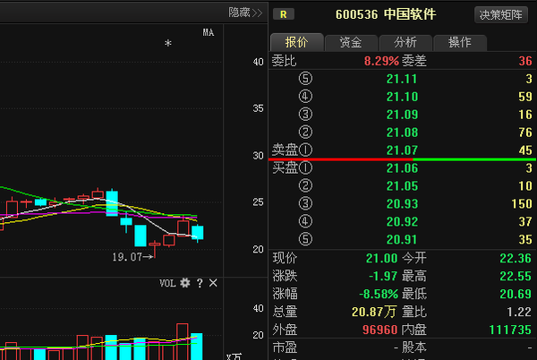The height and width of the screenshot is (360, 537).
Task: Click the 现价 value 21.00
Action: pos(381,258)
